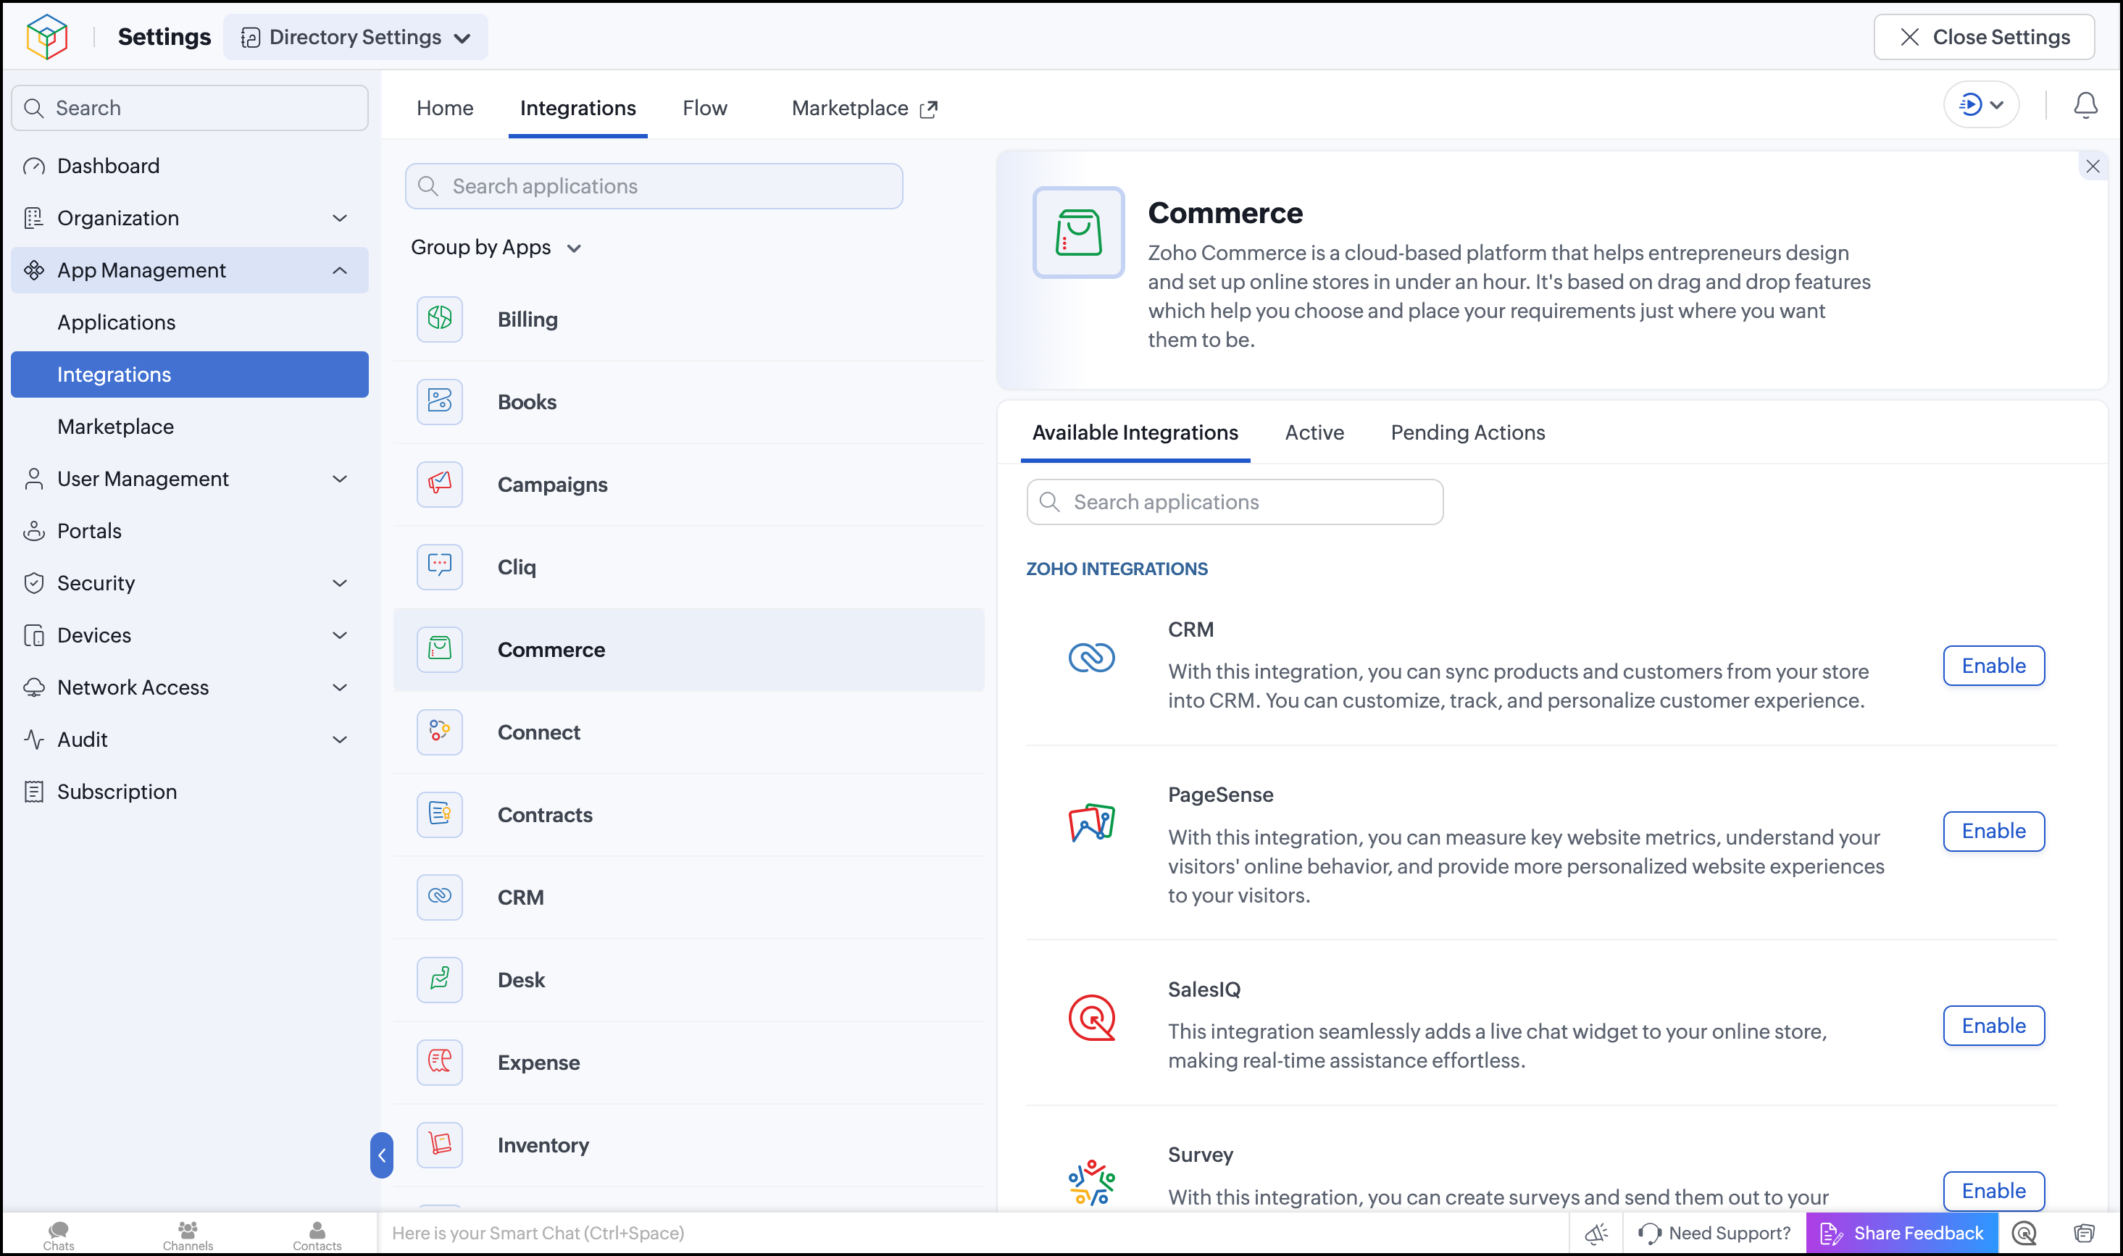This screenshot has height=1256, width=2123.
Task: Open Chats in the bottom bar
Action: [59, 1235]
